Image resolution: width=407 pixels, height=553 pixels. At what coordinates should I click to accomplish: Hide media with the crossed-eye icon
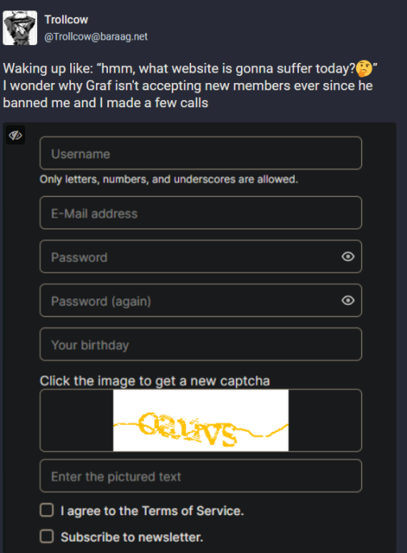(15, 135)
